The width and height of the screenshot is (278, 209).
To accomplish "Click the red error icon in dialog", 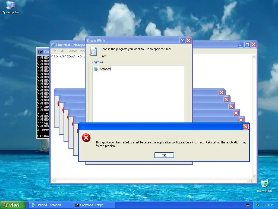I will [x=86, y=138].
